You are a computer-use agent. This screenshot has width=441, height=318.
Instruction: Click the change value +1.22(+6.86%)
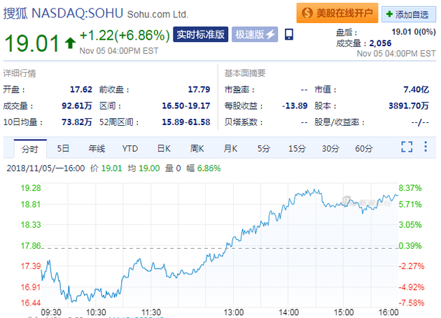[125, 36]
